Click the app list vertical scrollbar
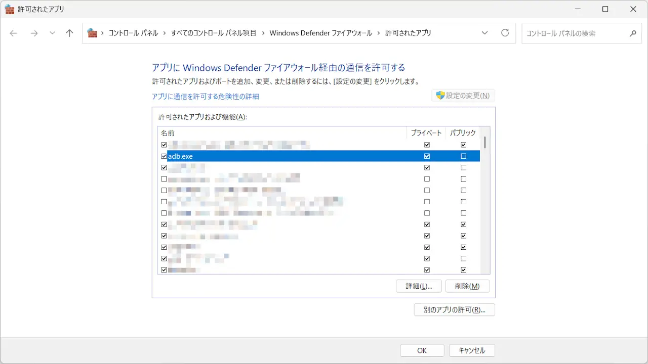The height and width of the screenshot is (364, 648). tap(485, 202)
